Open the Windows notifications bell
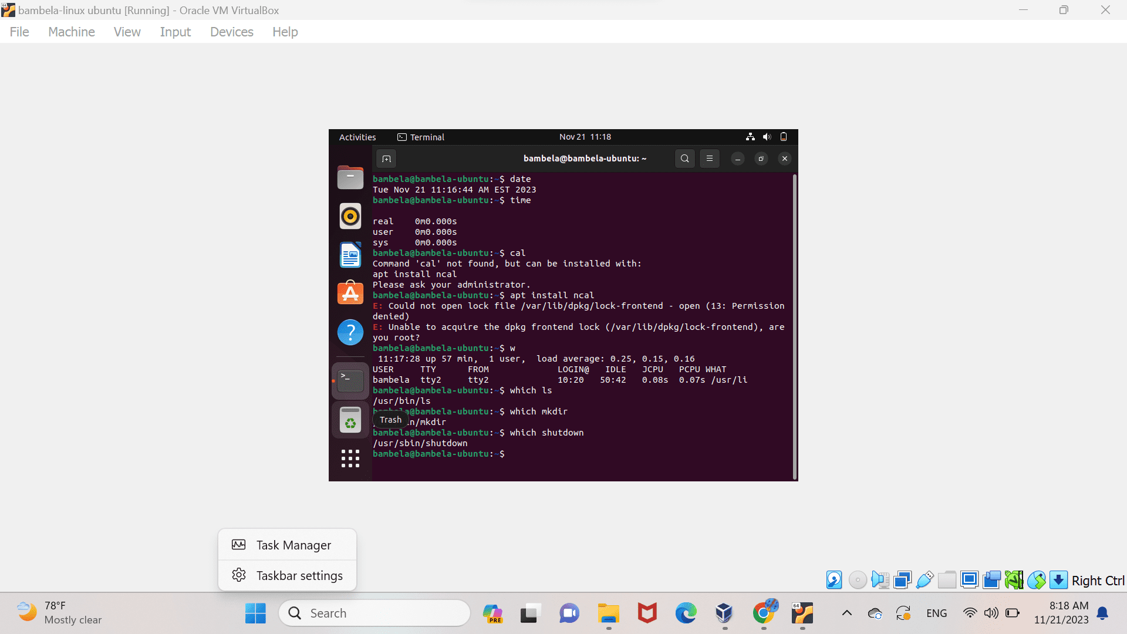This screenshot has width=1127, height=634. pyautogui.click(x=1103, y=613)
